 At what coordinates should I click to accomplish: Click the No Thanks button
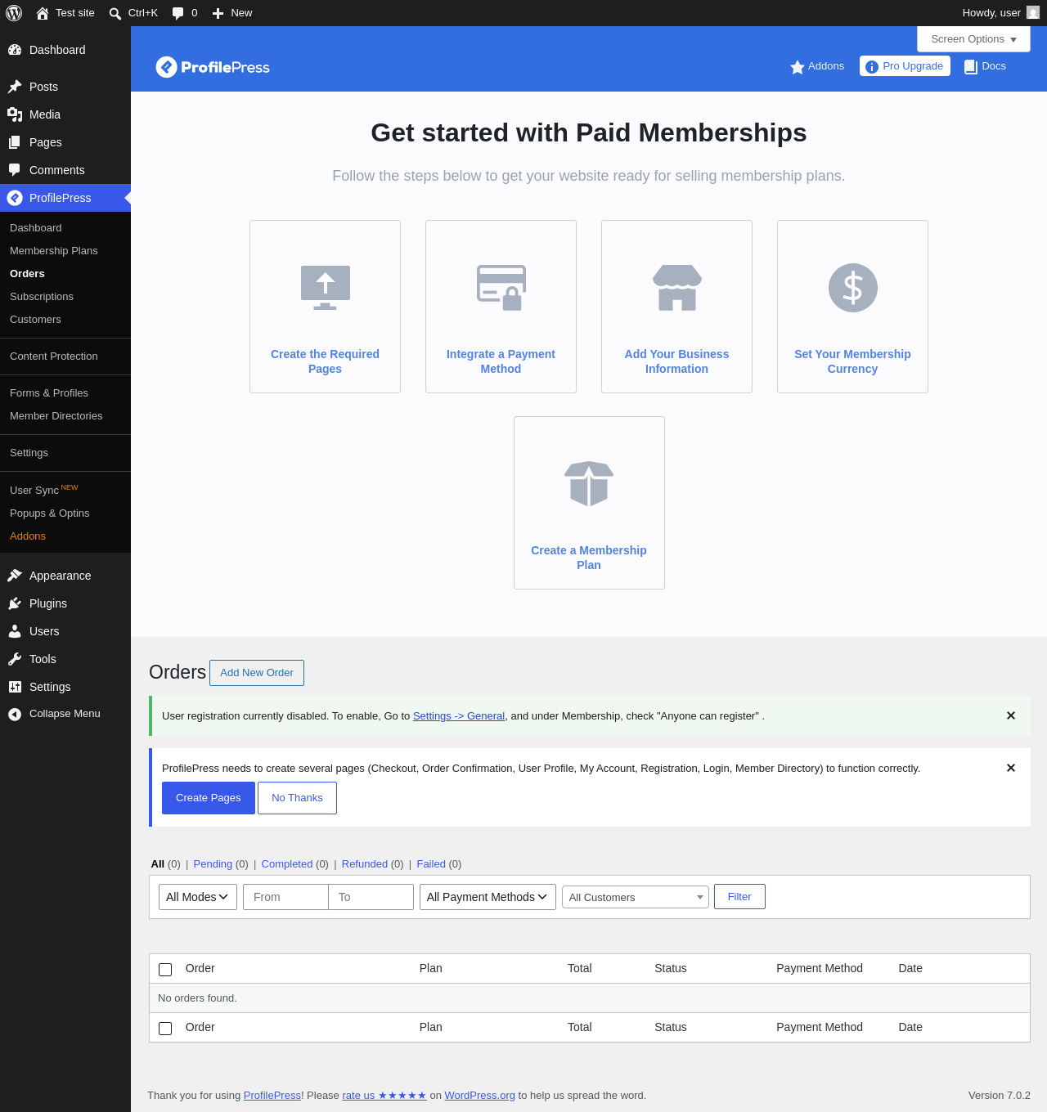pos(297,798)
